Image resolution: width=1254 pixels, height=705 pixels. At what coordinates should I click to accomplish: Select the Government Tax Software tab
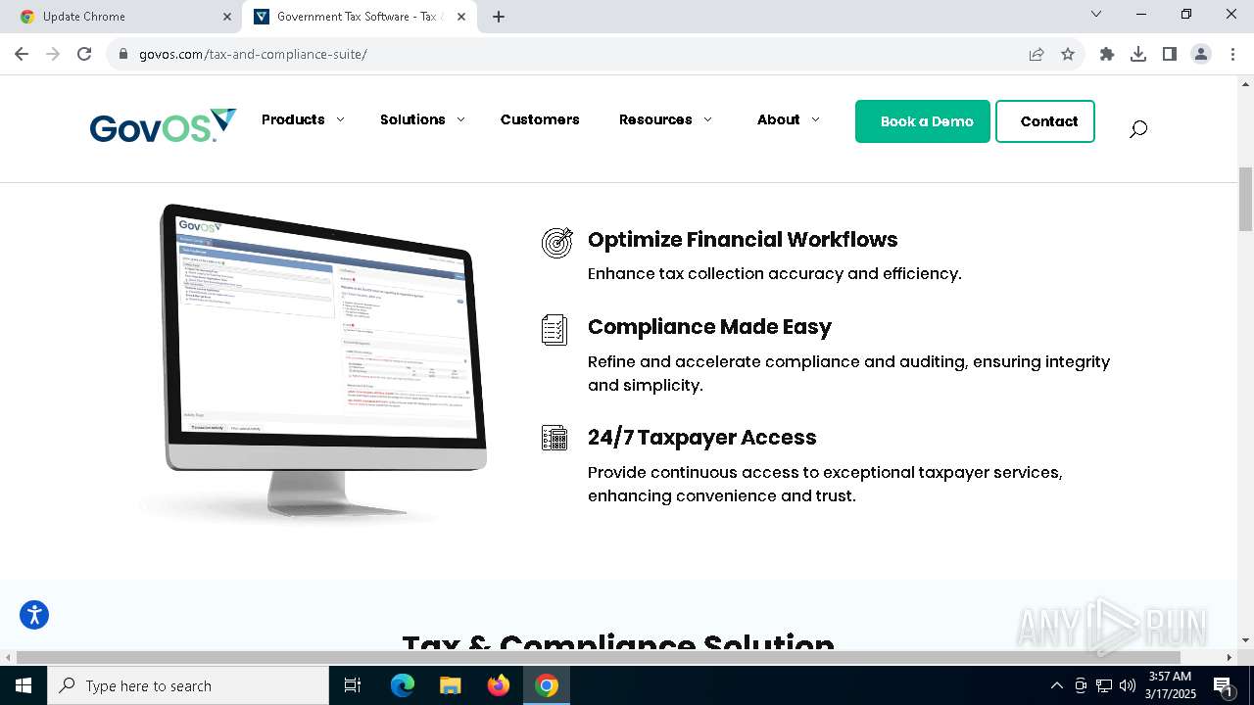click(359, 17)
